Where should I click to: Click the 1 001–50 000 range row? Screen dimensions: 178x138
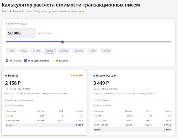tap(44, 121)
